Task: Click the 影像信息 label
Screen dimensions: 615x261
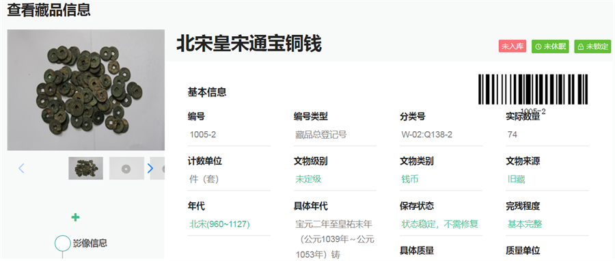Action: [x=90, y=243]
